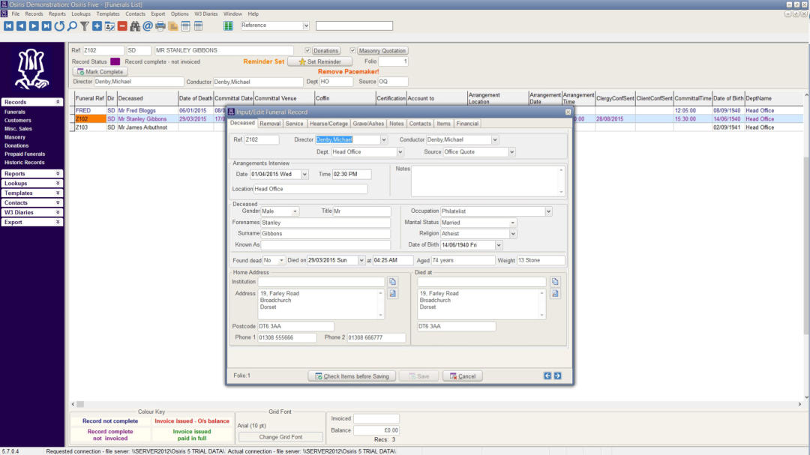Click the refresh icon in toolbar

pyautogui.click(x=59, y=26)
